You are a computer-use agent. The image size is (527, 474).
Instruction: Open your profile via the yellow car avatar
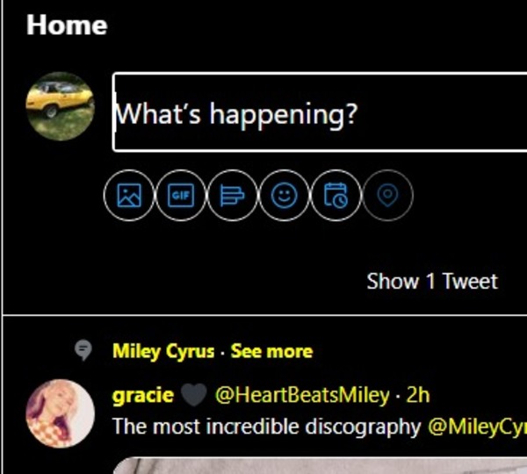60,106
